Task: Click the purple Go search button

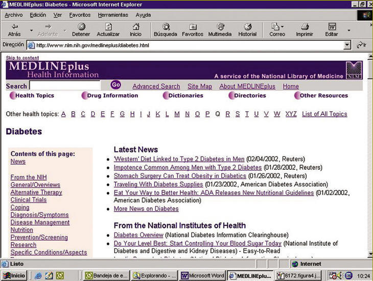Action: 115,85
